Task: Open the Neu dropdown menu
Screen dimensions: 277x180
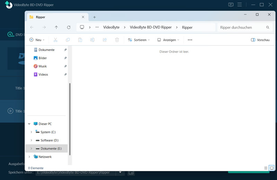Action: click(37, 40)
